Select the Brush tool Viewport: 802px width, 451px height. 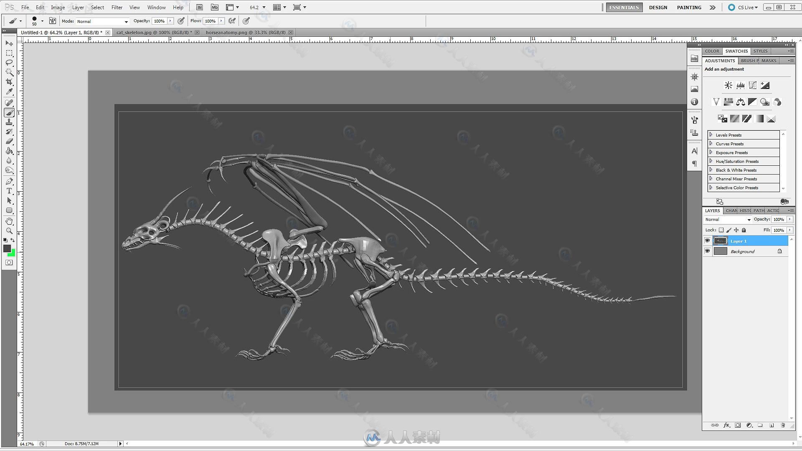pyautogui.click(x=9, y=113)
